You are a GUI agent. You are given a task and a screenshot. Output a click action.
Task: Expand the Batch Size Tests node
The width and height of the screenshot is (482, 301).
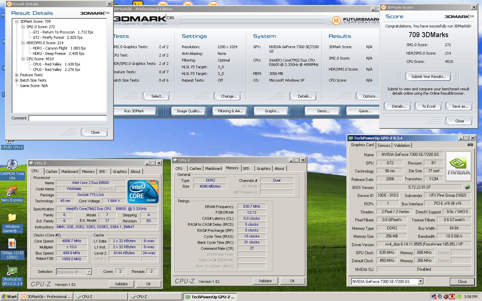click(17, 80)
